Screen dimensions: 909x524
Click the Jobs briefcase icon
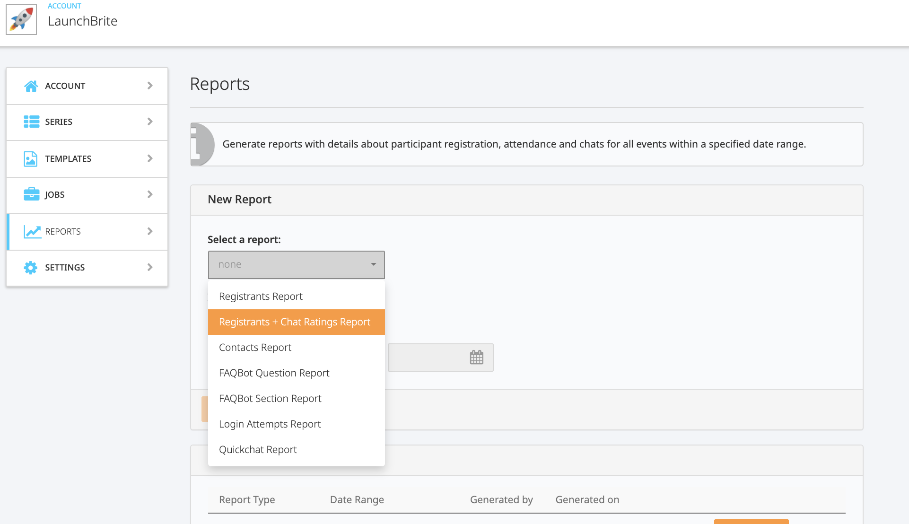pyautogui.click(x=31, y=194)
